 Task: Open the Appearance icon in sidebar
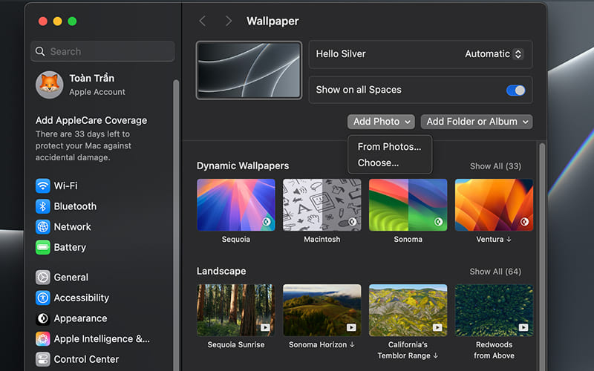pyautogui.click(x=43, y=318)
